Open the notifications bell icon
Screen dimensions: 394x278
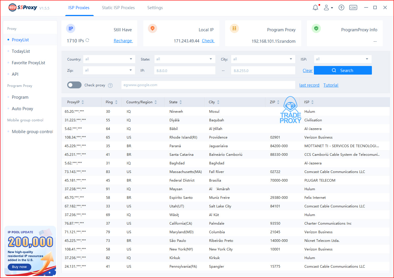pyautogui.click(x=316, y=8)
